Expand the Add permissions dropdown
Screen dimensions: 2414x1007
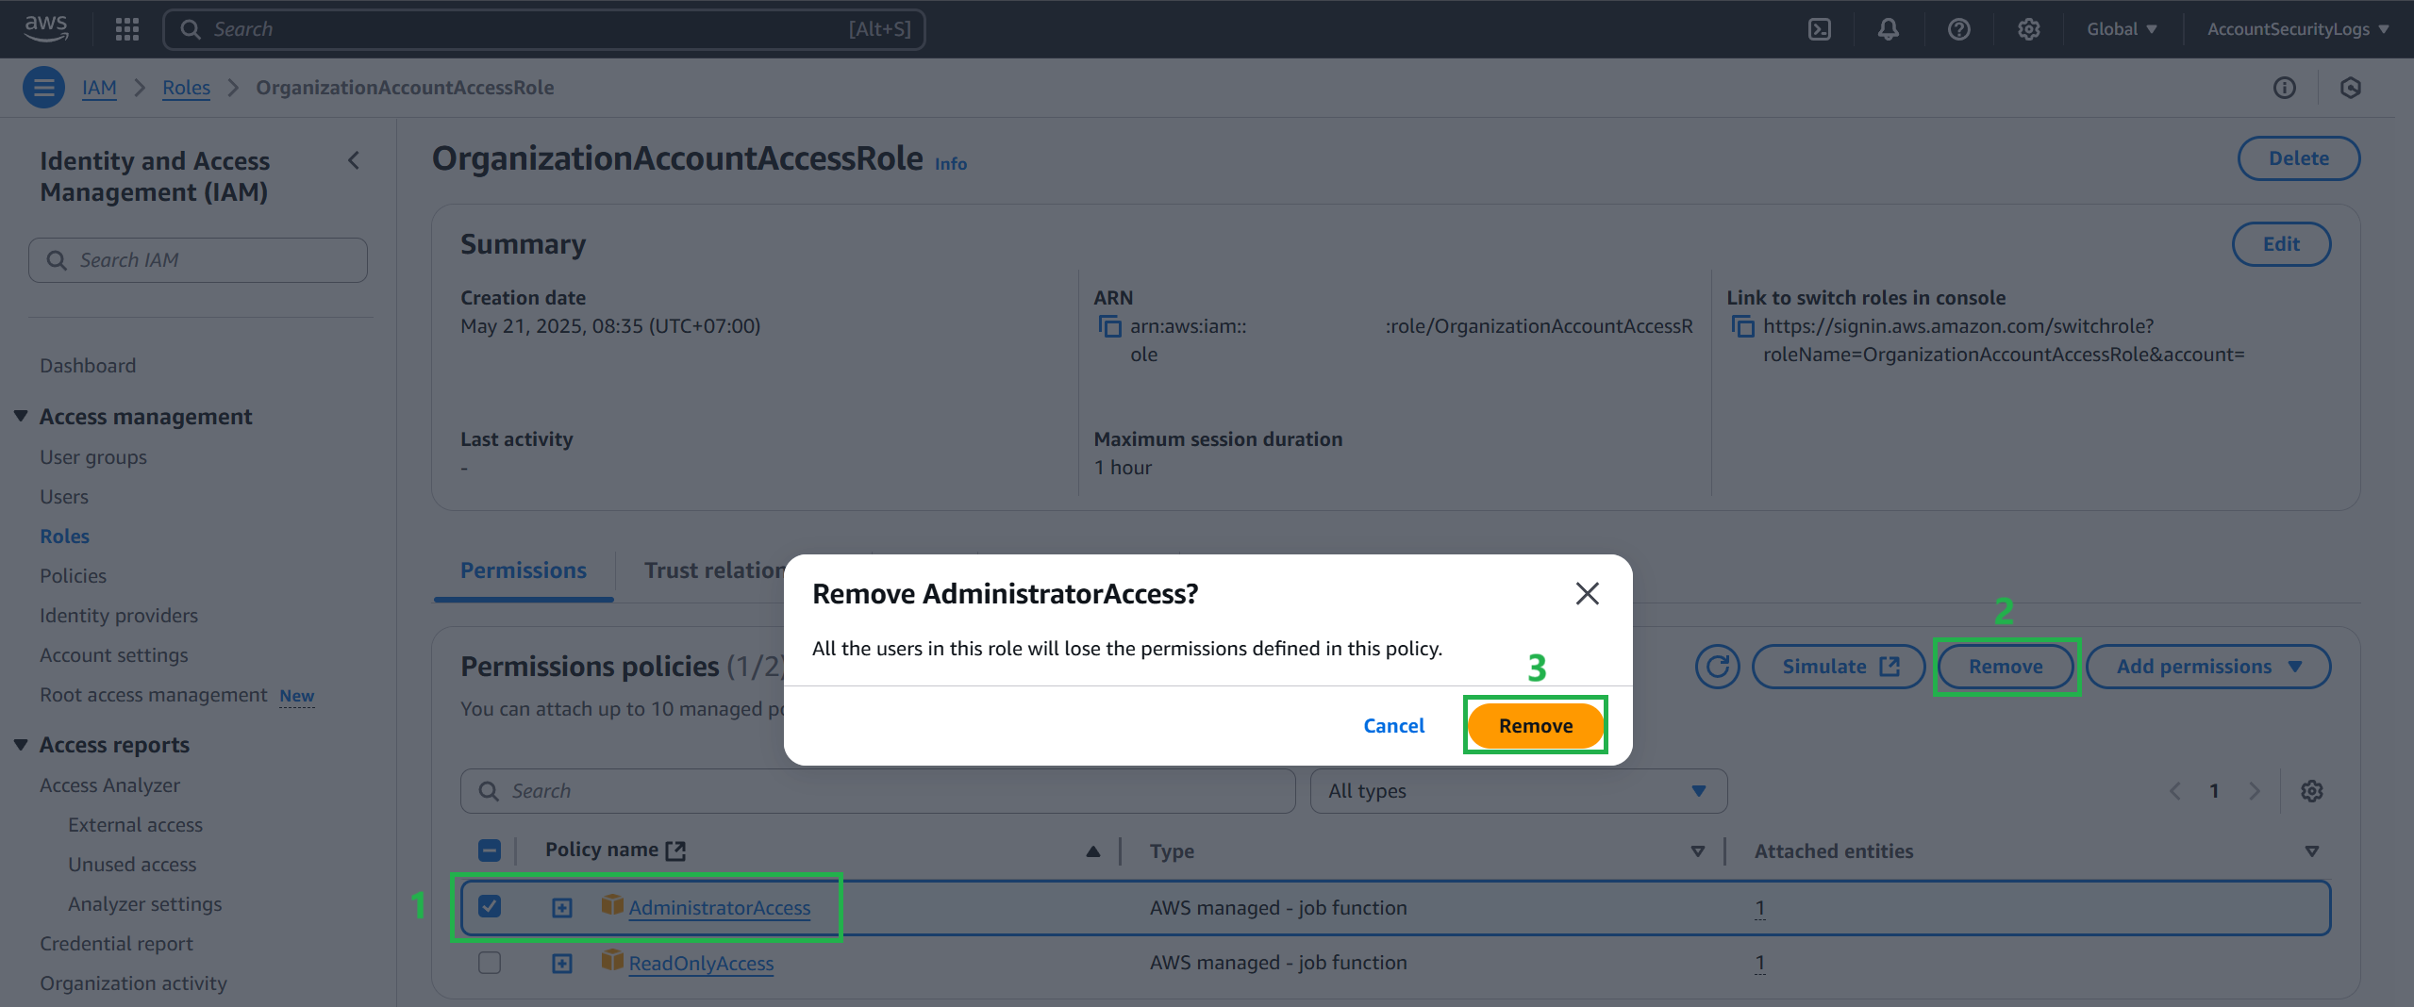point(2207,667)
